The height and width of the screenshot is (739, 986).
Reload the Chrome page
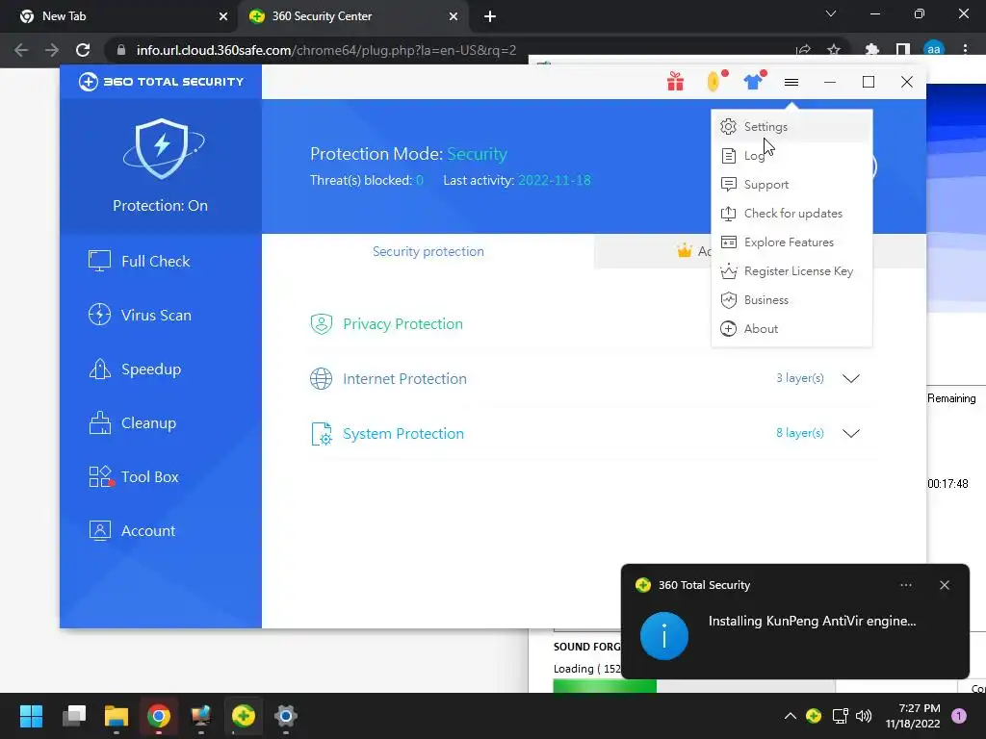pyautogui.click(x=83, y=50)
